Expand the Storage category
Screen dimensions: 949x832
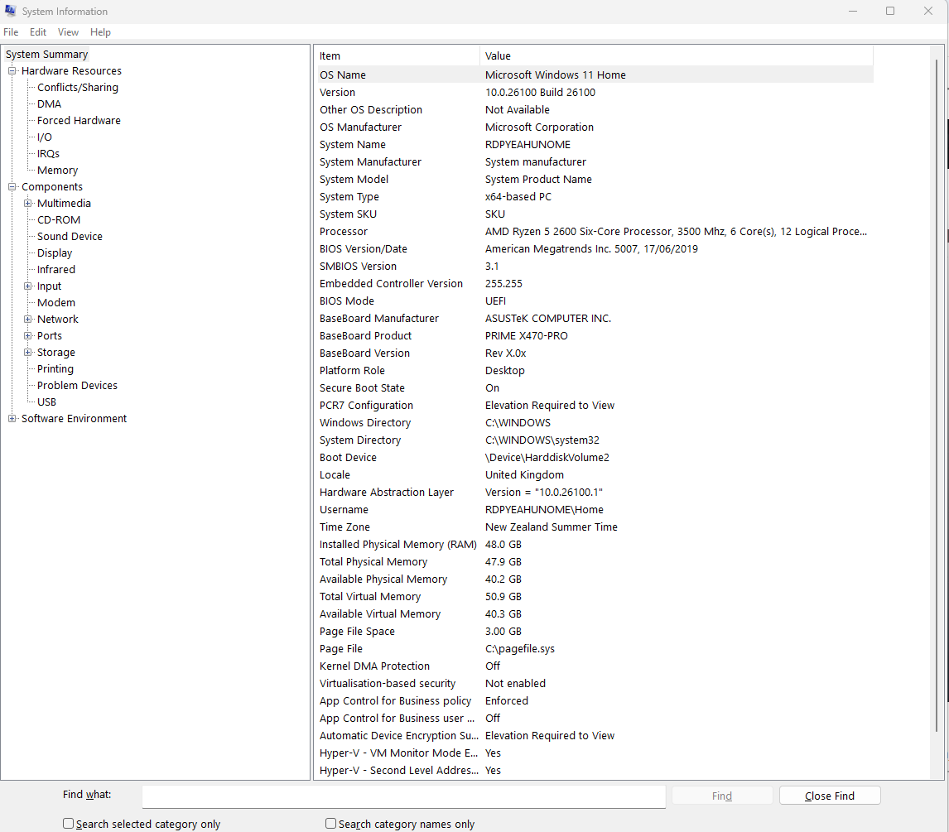[x=28, y=353]
